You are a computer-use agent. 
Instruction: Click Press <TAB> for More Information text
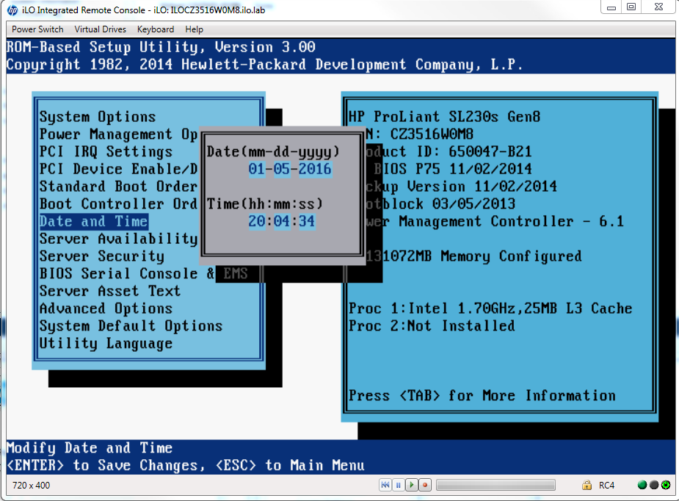[x=482, y=396]
